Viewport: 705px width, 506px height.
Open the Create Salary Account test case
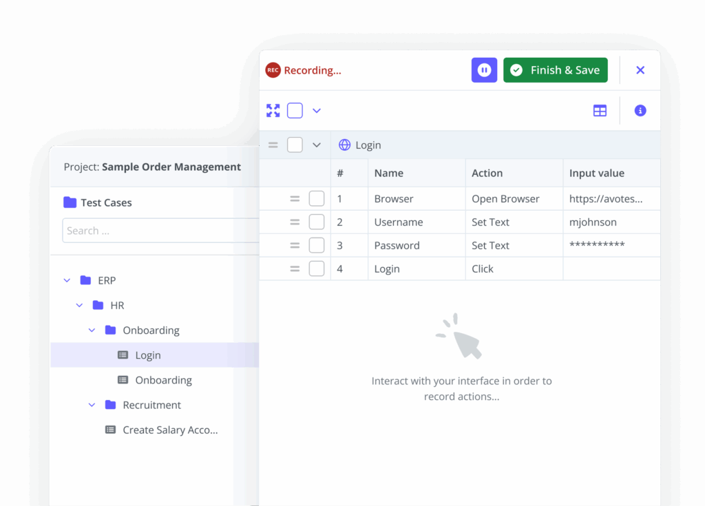coord(169,430)
